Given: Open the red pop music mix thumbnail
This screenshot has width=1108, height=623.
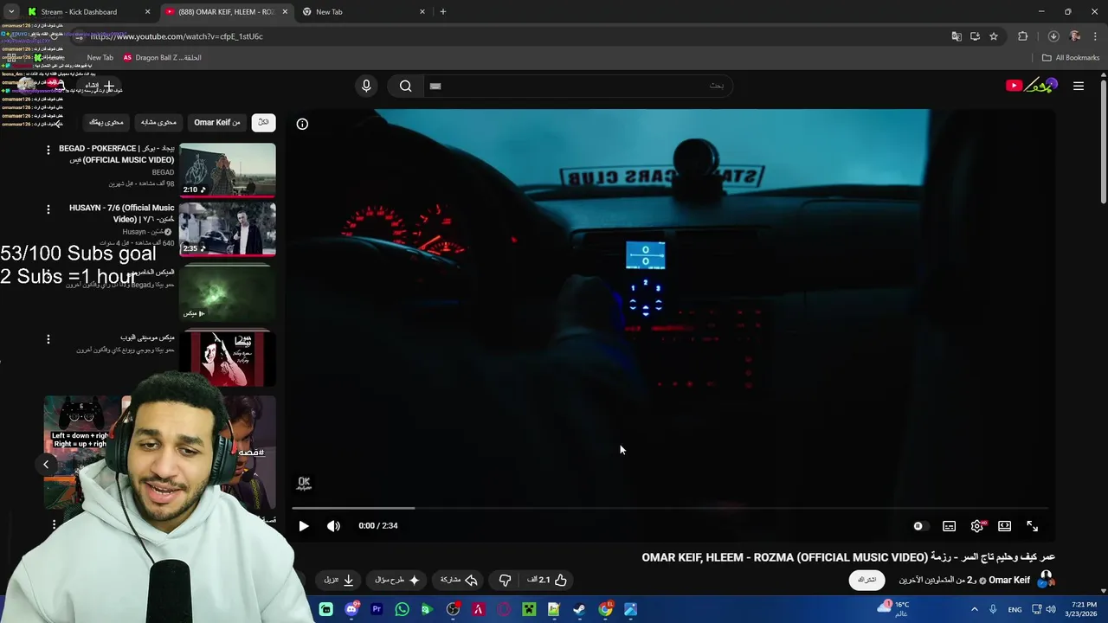Looking at the screenshot, I should coord(228,357).
